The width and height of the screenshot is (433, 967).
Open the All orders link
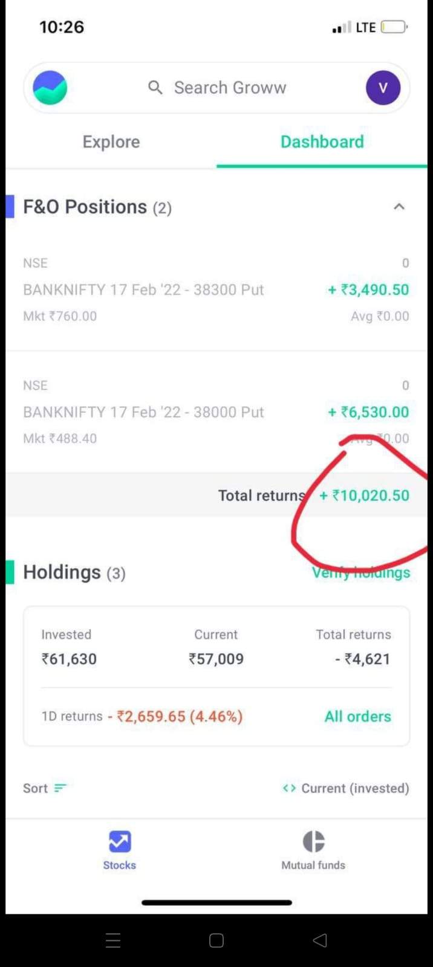357,716
